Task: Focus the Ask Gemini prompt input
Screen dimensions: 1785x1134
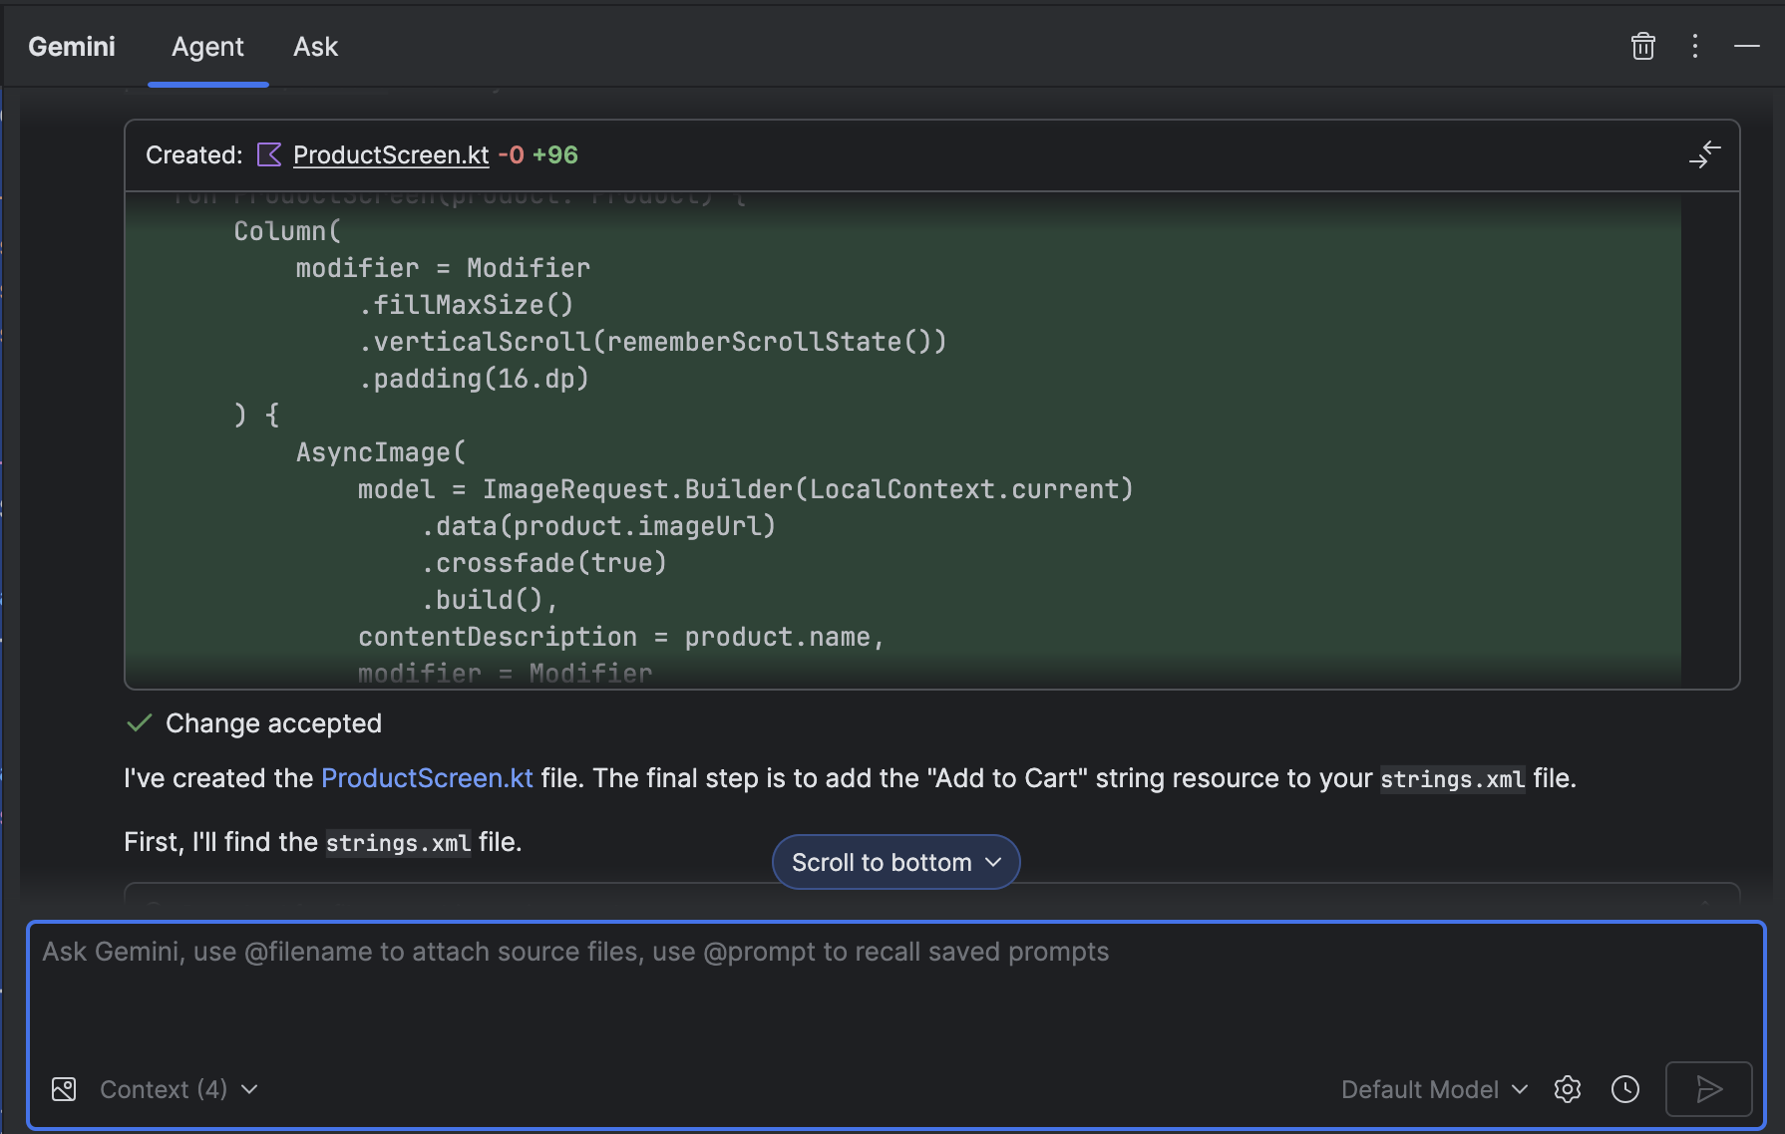Action: click(894, 996)
